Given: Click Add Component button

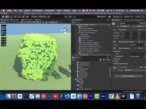Looking at the screenshot, I should [128, 76].
